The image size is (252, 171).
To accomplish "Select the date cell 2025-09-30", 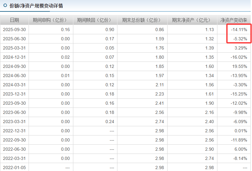I will 14,30.
